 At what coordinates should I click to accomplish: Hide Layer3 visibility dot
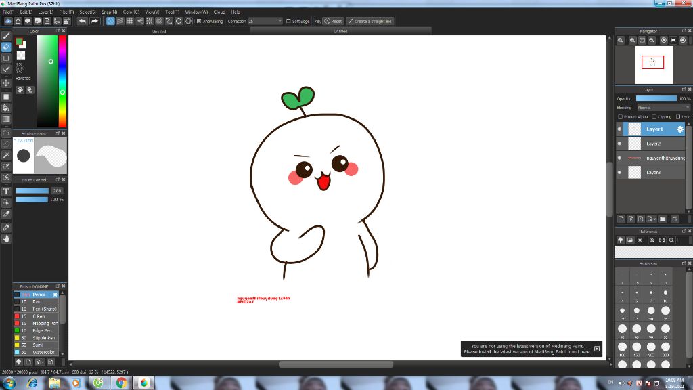coord(619,173)
